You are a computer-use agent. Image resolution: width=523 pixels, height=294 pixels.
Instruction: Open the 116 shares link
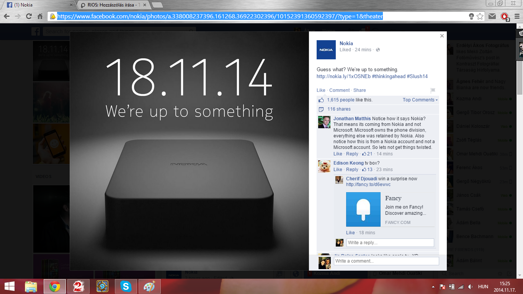point(339,109)
